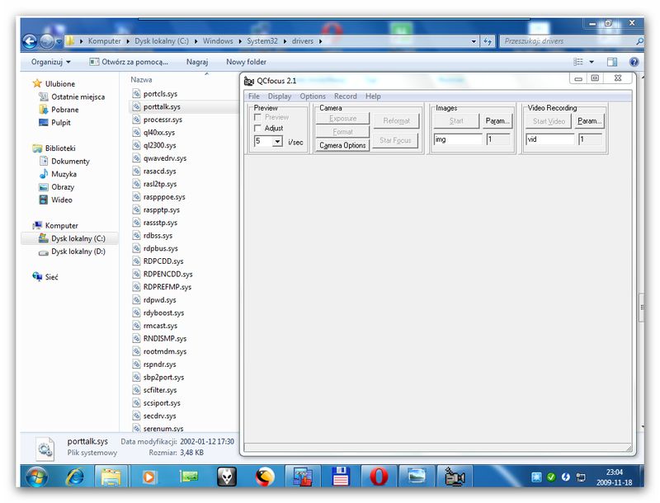Image resolution: width=660 pixels, height=503 pixels.
Task: Select the file scsiport.sys
Action: point(162,403)
